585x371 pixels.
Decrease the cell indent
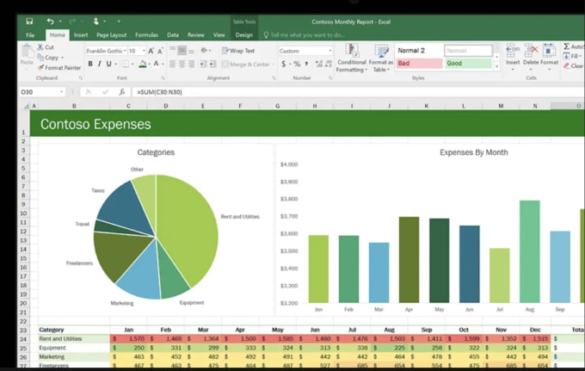pyautogui.click(x=202, y=65)
